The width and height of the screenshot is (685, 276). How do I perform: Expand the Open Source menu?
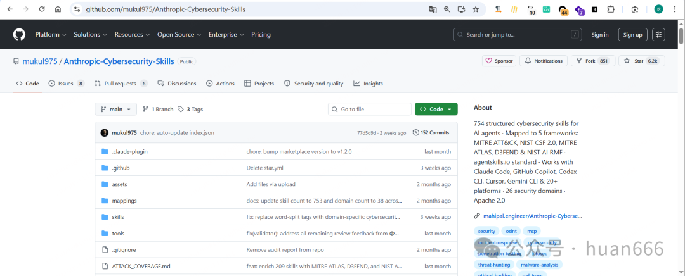tap(179, 34)
